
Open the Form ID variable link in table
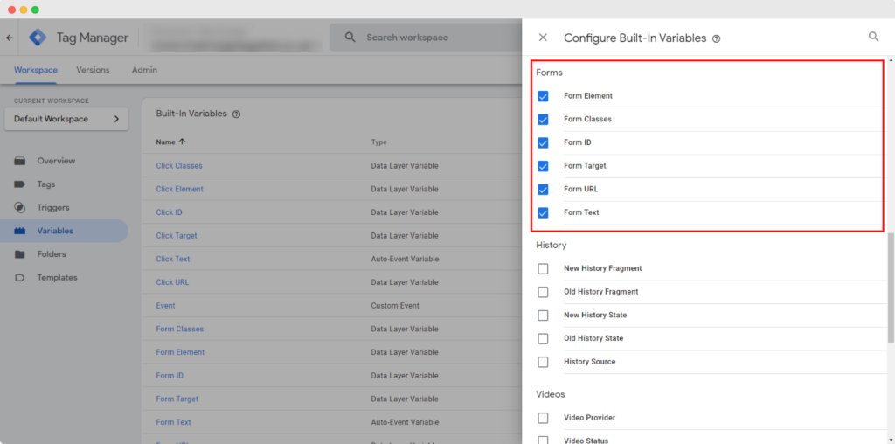click(170, 376)
